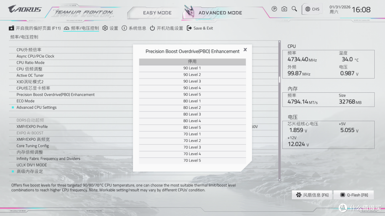Choose 90 Level 2 option
Image resolution: width=385 pixels, height=216 pixels.
click(x=192, y=75)
